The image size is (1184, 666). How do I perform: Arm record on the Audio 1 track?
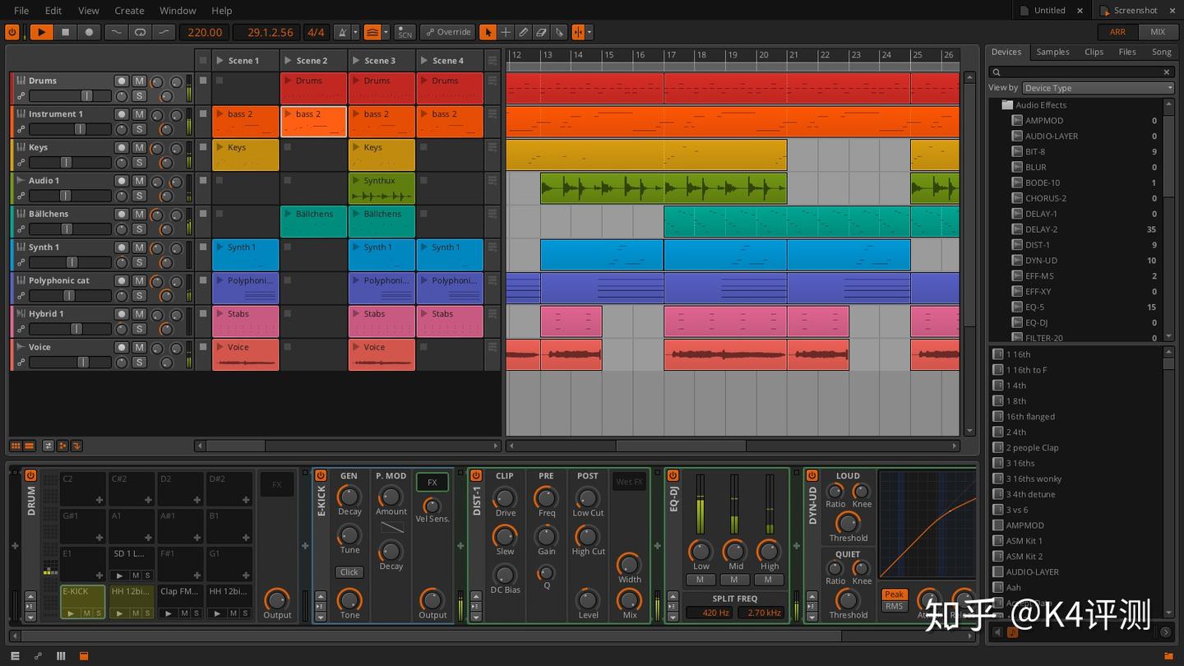[x=122, y=181]
